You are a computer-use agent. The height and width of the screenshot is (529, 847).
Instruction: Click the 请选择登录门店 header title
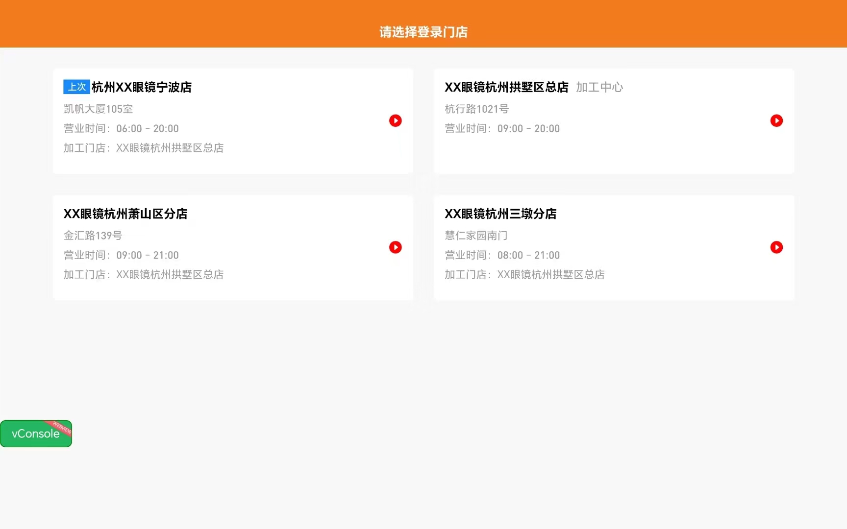[423, 32]
